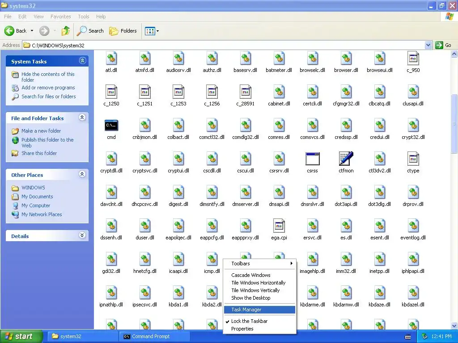Choose Show the Desktop

(x=260, y=298)
